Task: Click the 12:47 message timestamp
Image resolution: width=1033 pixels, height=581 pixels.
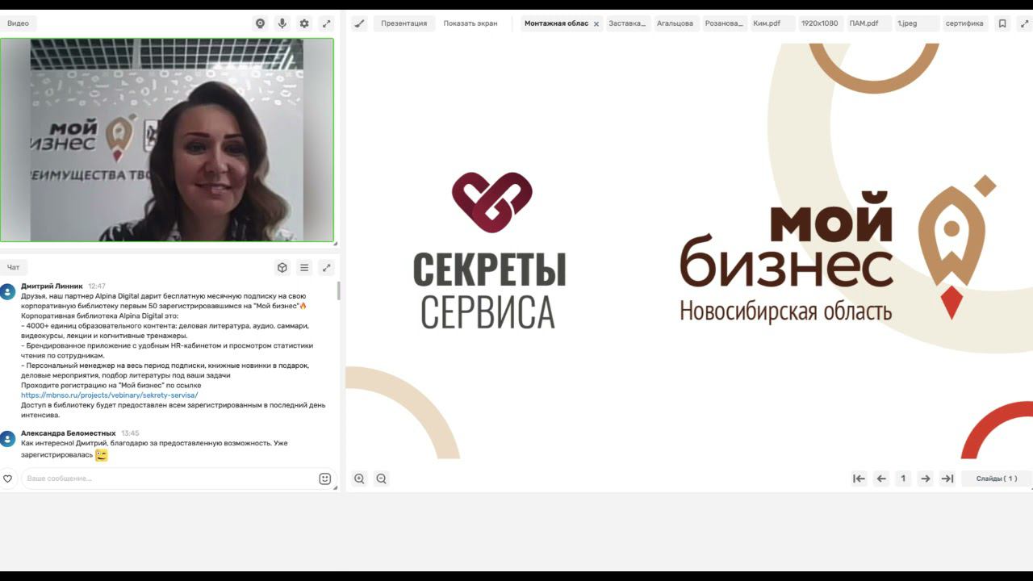Action: (x=97, y=286)
